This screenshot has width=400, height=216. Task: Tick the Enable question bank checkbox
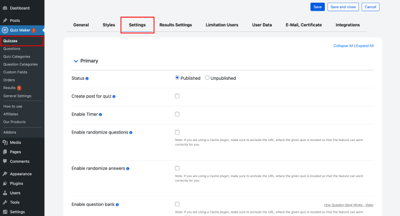[x=177, y=204]
